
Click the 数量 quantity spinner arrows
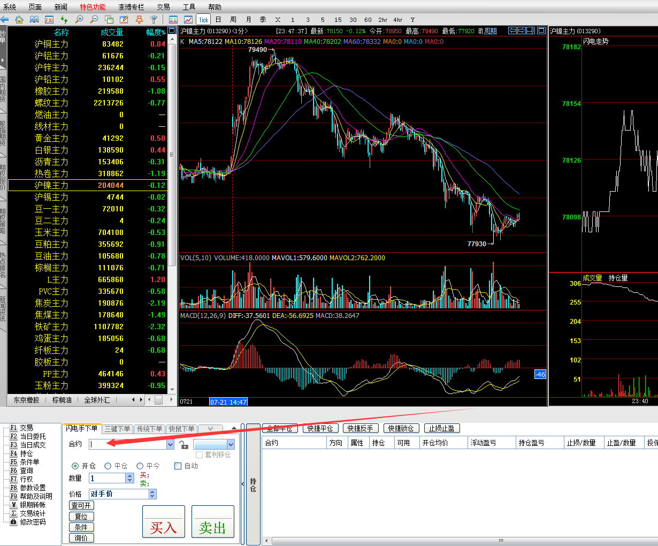click(129, 478)
